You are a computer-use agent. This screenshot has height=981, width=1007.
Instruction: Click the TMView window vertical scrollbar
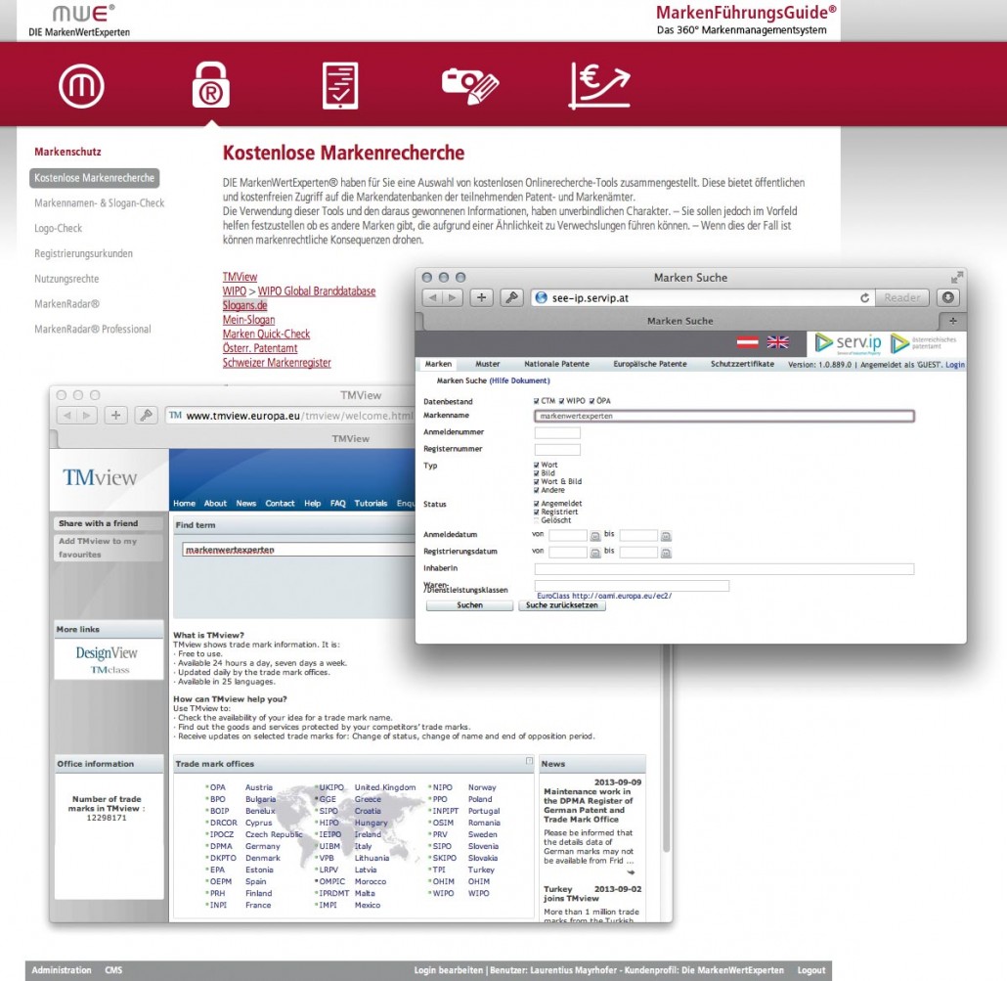tap(666, 748)
